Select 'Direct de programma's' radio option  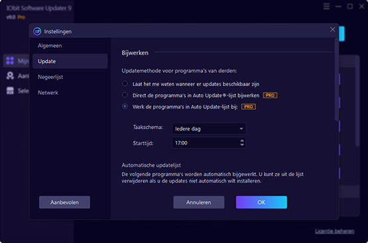click(125, 95)
